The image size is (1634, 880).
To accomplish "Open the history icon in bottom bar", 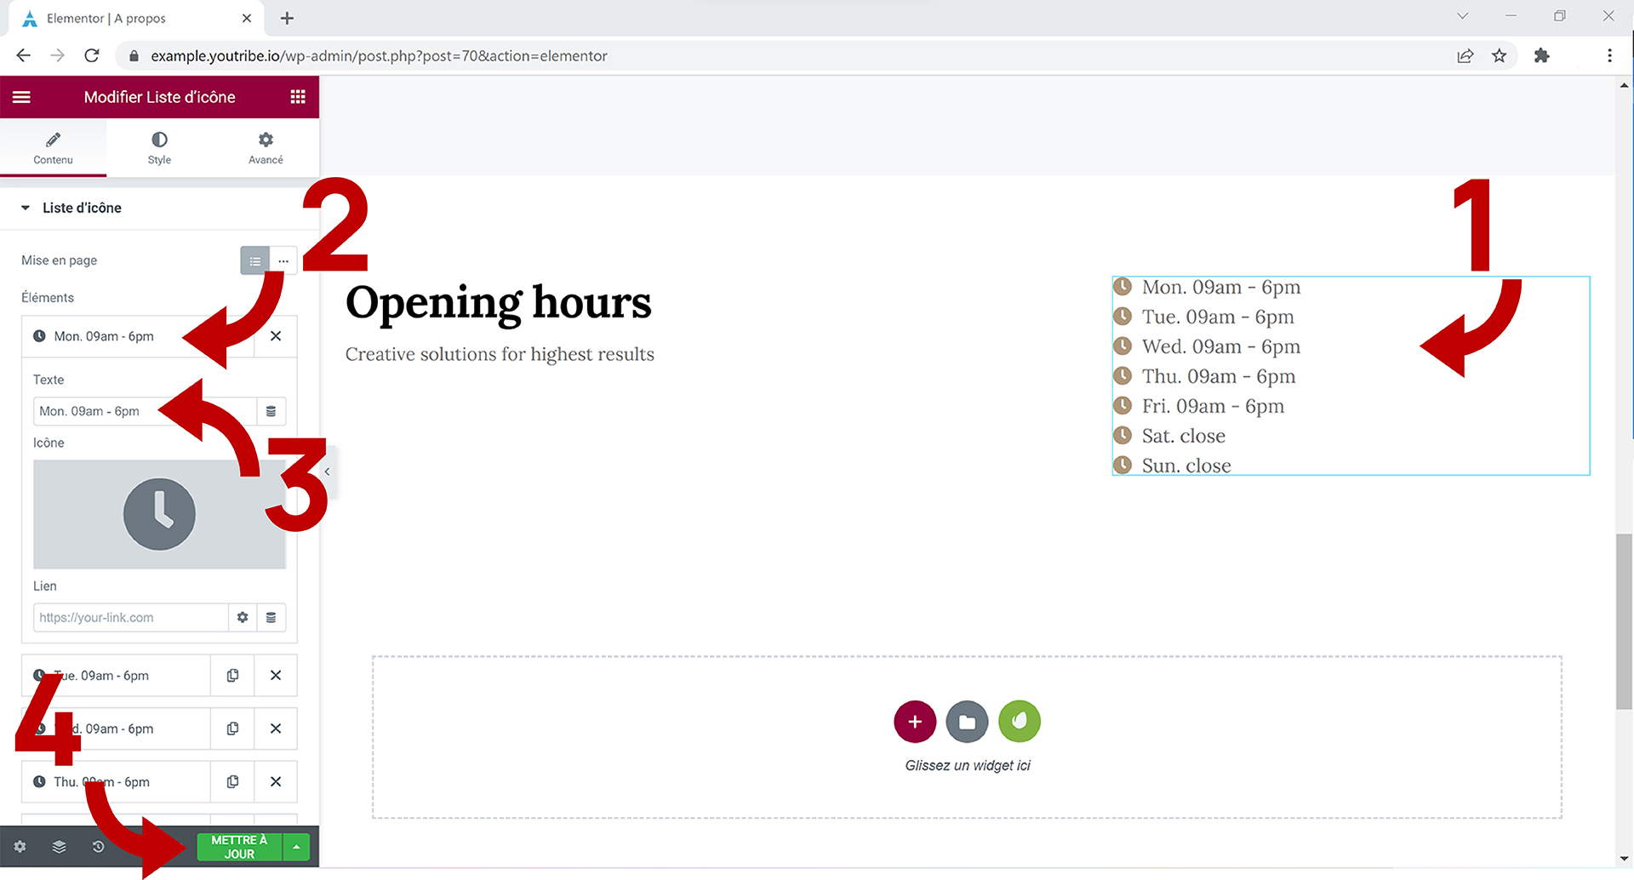I will pos(98,847).
